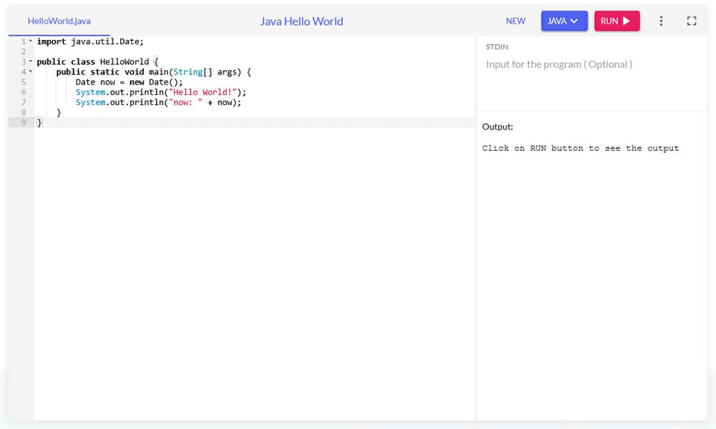Collapse the HelloWorld class fold on line 3
This screenshot has width=716, height=429.
coord(31,61)
